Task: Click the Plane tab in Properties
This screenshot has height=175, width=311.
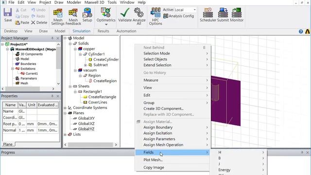Action: point(8,144)
